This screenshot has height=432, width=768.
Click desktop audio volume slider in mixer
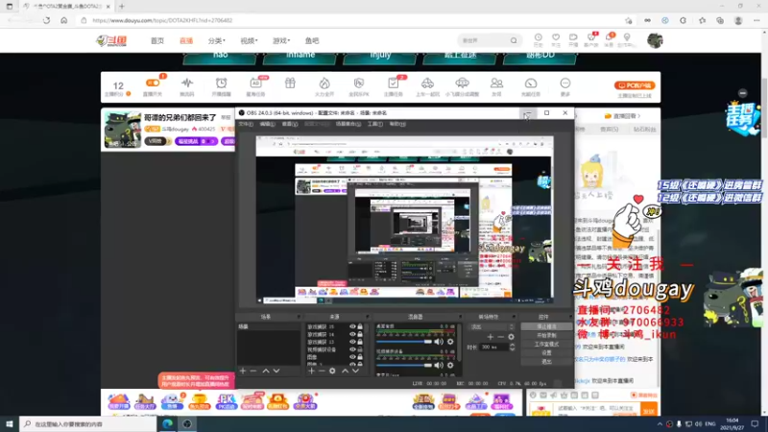(x=404, y=342)
